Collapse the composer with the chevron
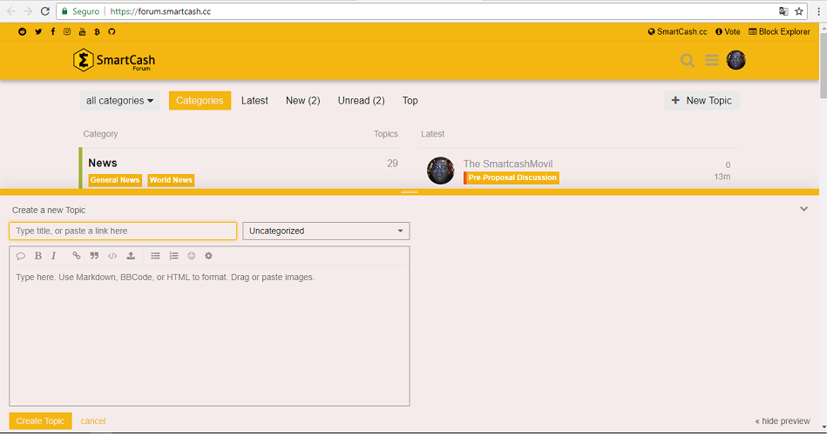Viewport: 833px width, 436px height. coord(803,209)
